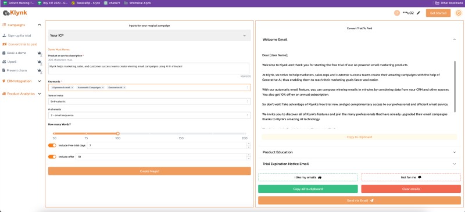The width and height of the screenshot is (465, 212).
Task: Click the Upsell sidebar icon
Action: click(4, 62)
